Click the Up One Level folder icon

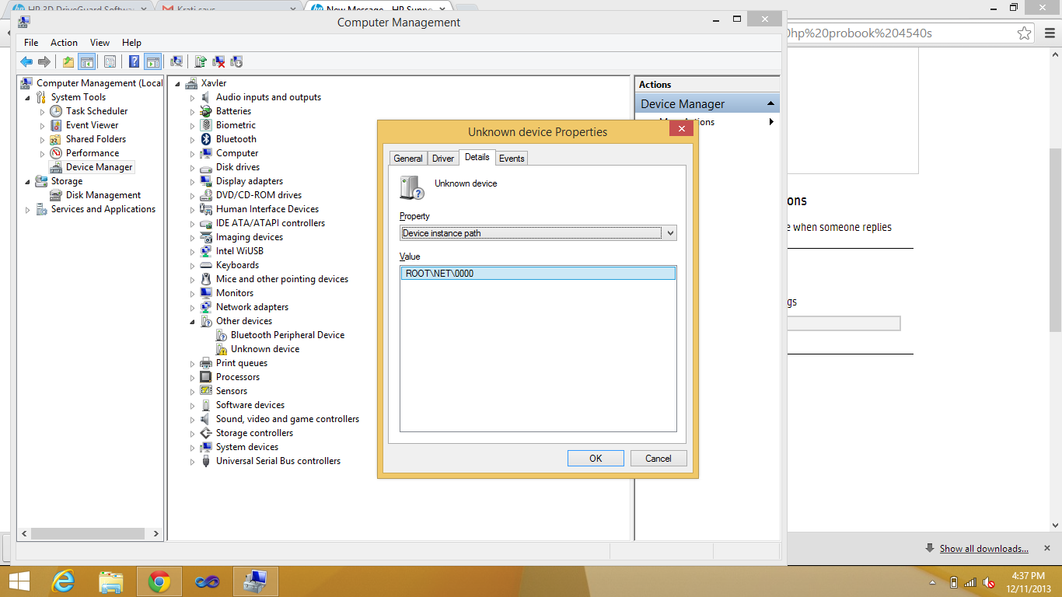[68, 62]
